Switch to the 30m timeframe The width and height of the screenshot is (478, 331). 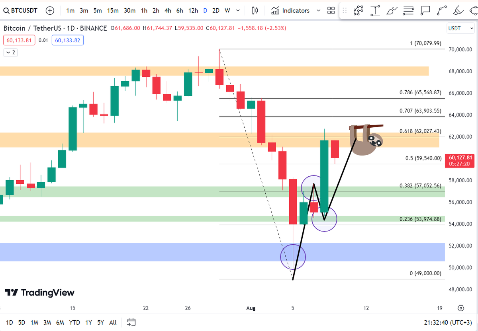pyautogui.click(x=129, y=11)
